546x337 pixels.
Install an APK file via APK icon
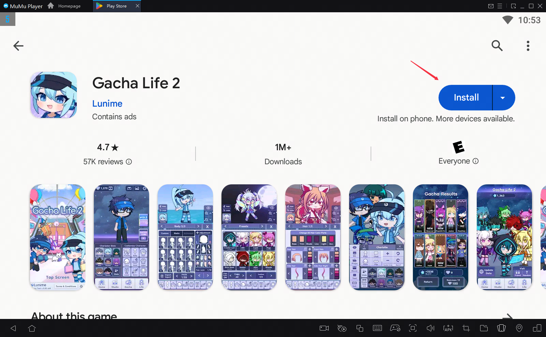448,328
